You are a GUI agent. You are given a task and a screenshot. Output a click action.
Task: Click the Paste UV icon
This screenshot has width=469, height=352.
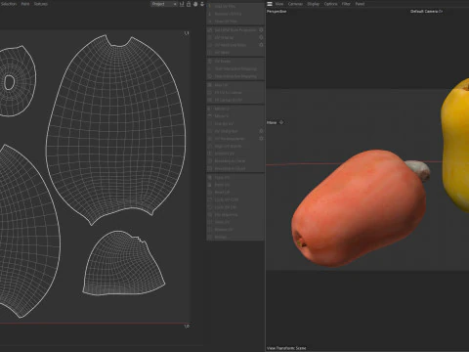(210, 185)
